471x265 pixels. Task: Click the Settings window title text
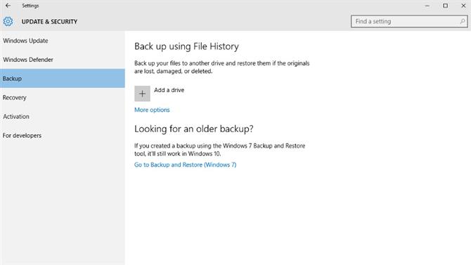[30, 6]
